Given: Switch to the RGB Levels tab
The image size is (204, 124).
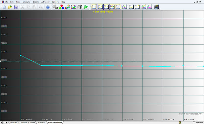Looking at the screenshot, I should pyautogui.click(x=42, y=122).
